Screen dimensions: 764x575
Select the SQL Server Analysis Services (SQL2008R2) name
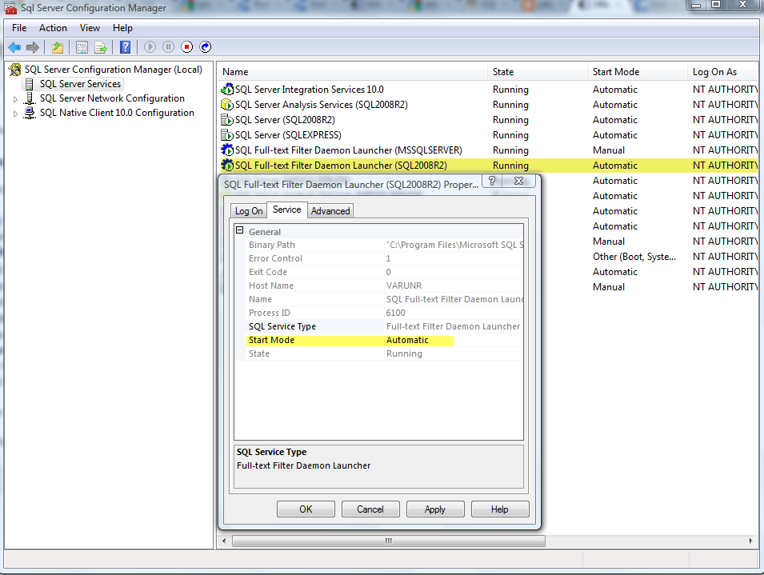pyautogui.click(x=321, y=105)
